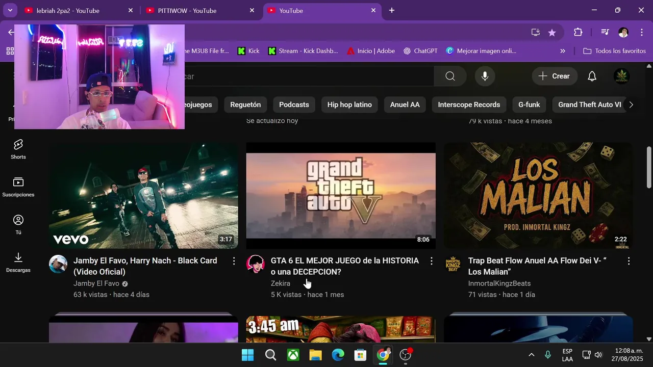Image resolution: width=653 pixels, height=367 pixels.
Task: Select the Hip hop latino chip
Action: [349, 104]
